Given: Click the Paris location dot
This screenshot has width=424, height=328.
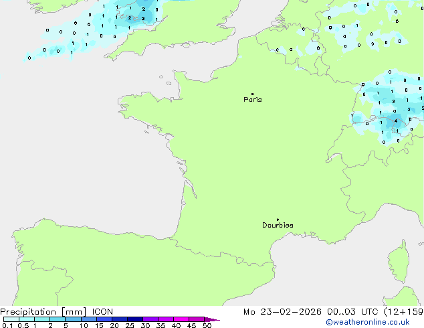Looking at the screenshot, I should 253,94.
